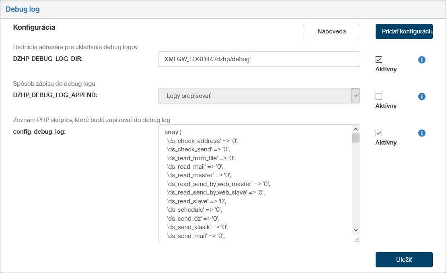
Task: Place cursor on the 'ds_send_mail' line
Action: pos(195,236)
